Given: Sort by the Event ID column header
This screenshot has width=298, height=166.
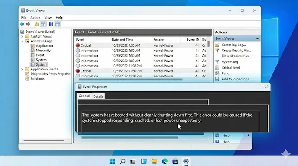Looking at the screenshot, I should (x=191, y=40).
